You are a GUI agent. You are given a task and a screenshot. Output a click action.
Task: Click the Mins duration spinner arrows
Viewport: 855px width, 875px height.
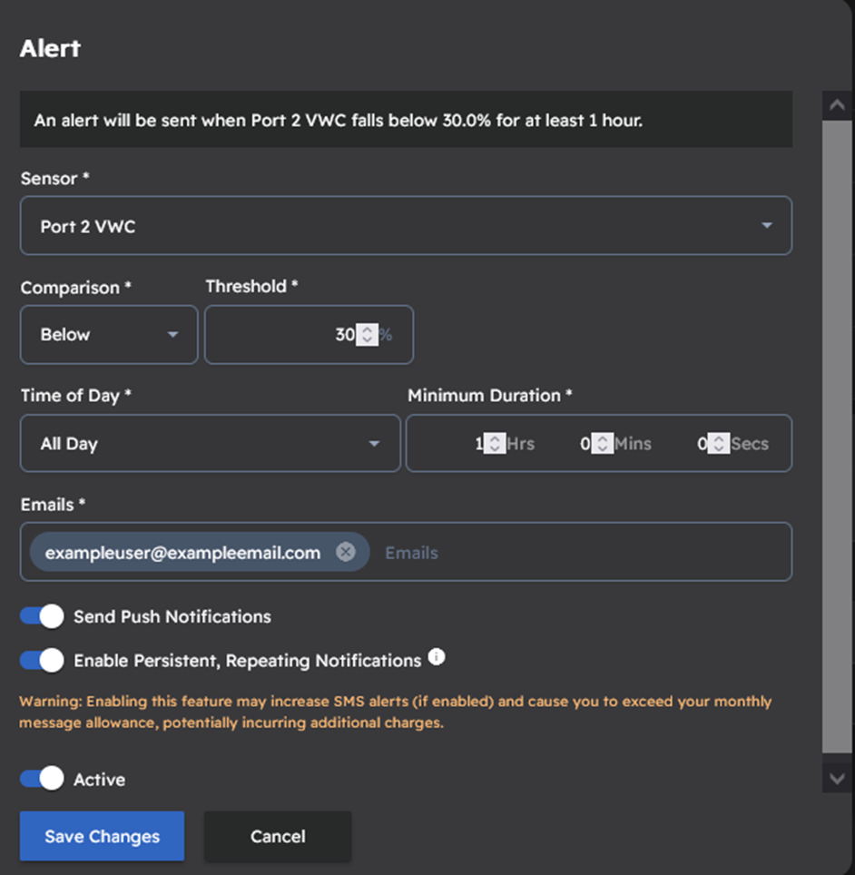603,444
